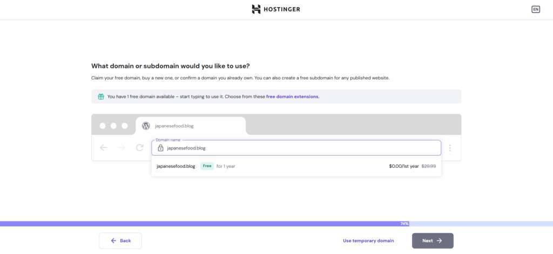Click the WordPress icon in the preview tab
This screenshot has width=553, height=254.
coord(146,126)
